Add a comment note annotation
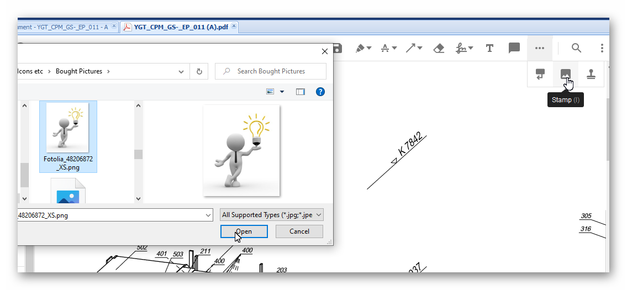 (x=514, y=48)
